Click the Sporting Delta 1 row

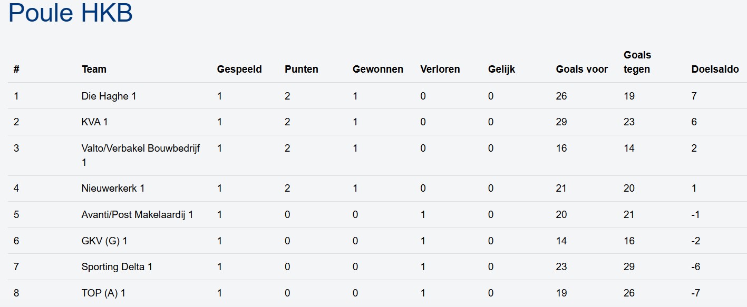[x=117, y=267]
